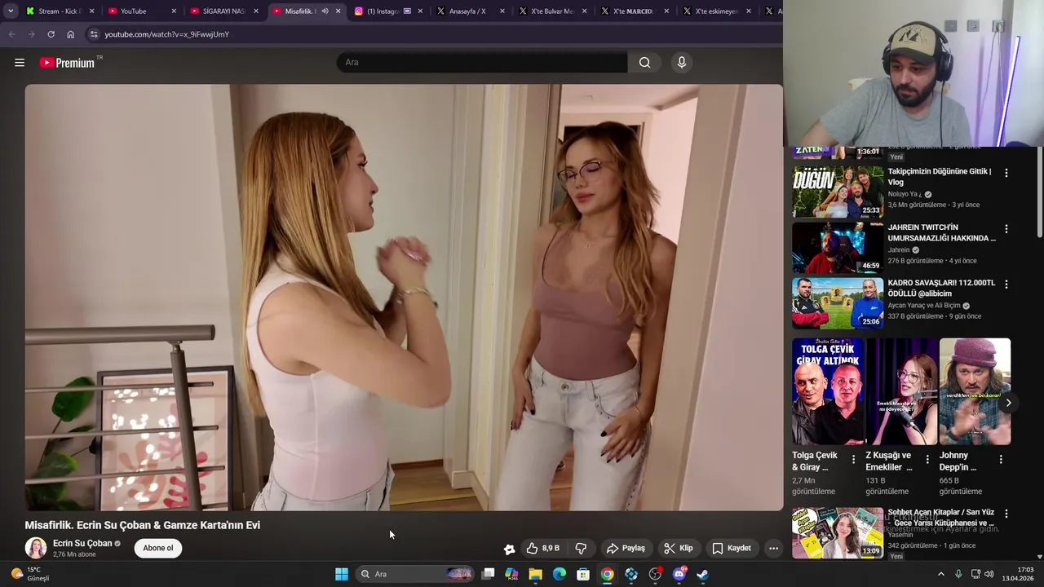Like the video showing 8,9 B
The image size is (1044, 587).
pos(542,549)
